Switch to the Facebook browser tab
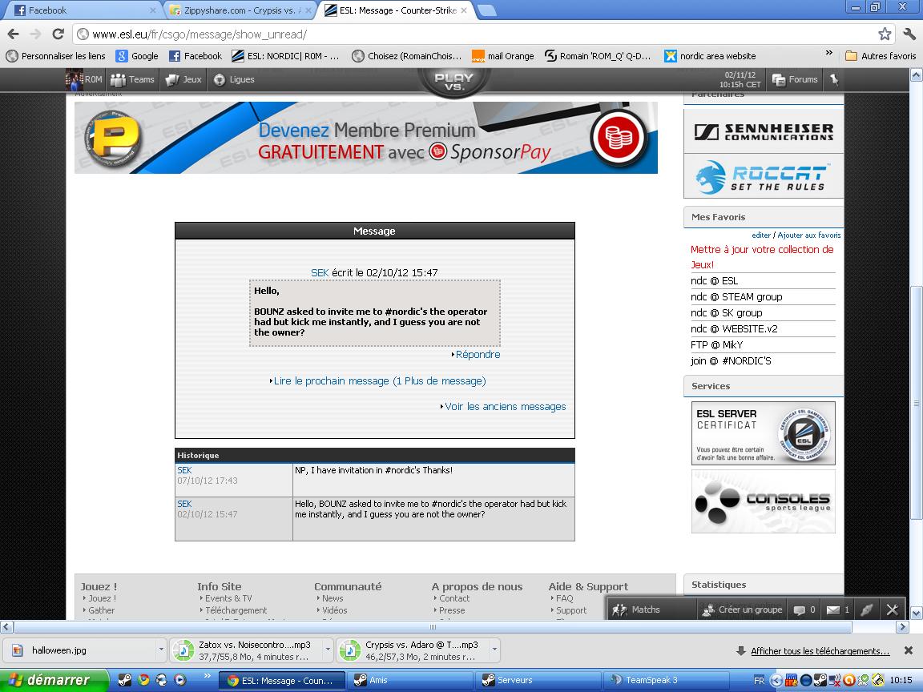Viewport: 923px width, 692px height. (x=80, y=10)
